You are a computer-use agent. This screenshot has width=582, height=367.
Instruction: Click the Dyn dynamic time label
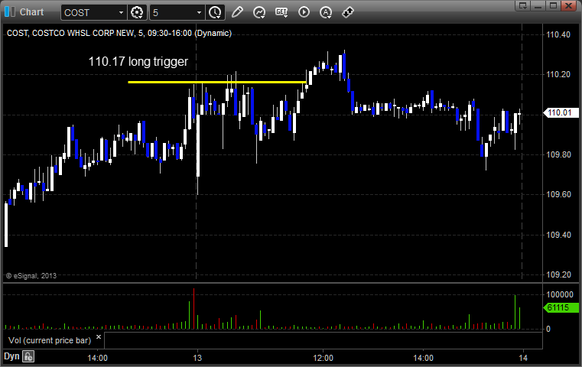click(x=11, y=356)
